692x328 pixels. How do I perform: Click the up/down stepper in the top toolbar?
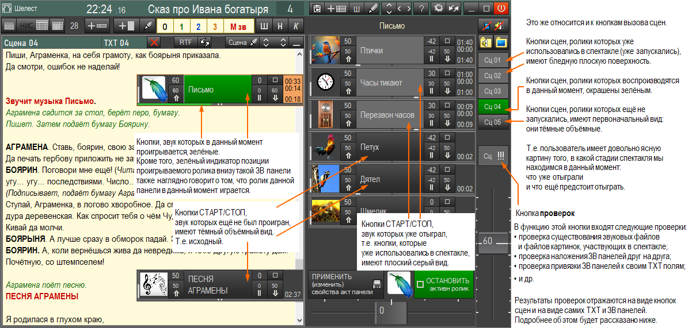[390, 9]
